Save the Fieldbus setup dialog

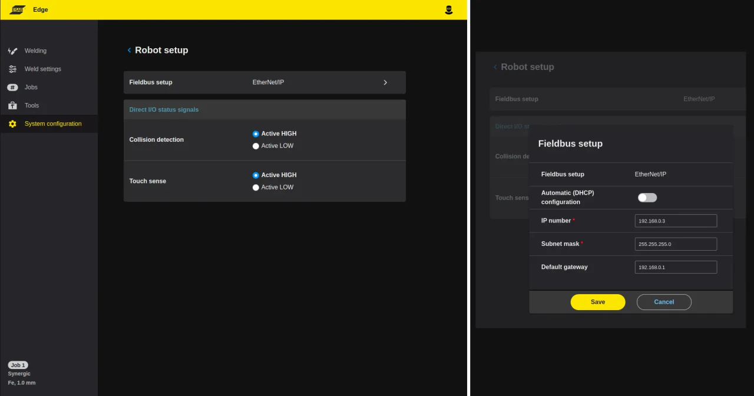[598, 302]
